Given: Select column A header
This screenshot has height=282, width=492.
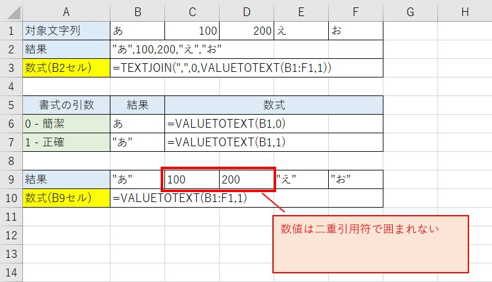Looking at the screenshot, I should tap(66, 12).
